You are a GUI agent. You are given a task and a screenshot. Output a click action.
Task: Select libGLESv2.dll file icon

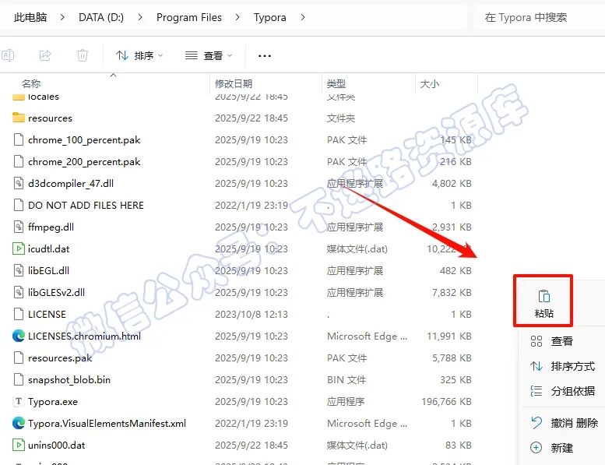pos(19,292)
